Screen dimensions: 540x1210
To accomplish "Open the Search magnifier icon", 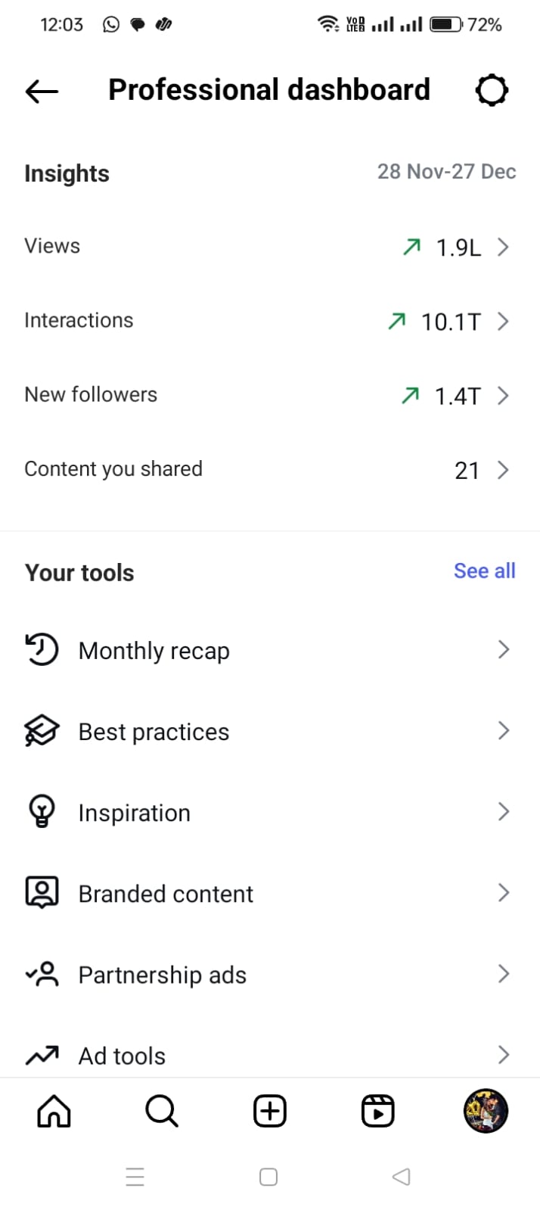I will [x=161, y=1112].
